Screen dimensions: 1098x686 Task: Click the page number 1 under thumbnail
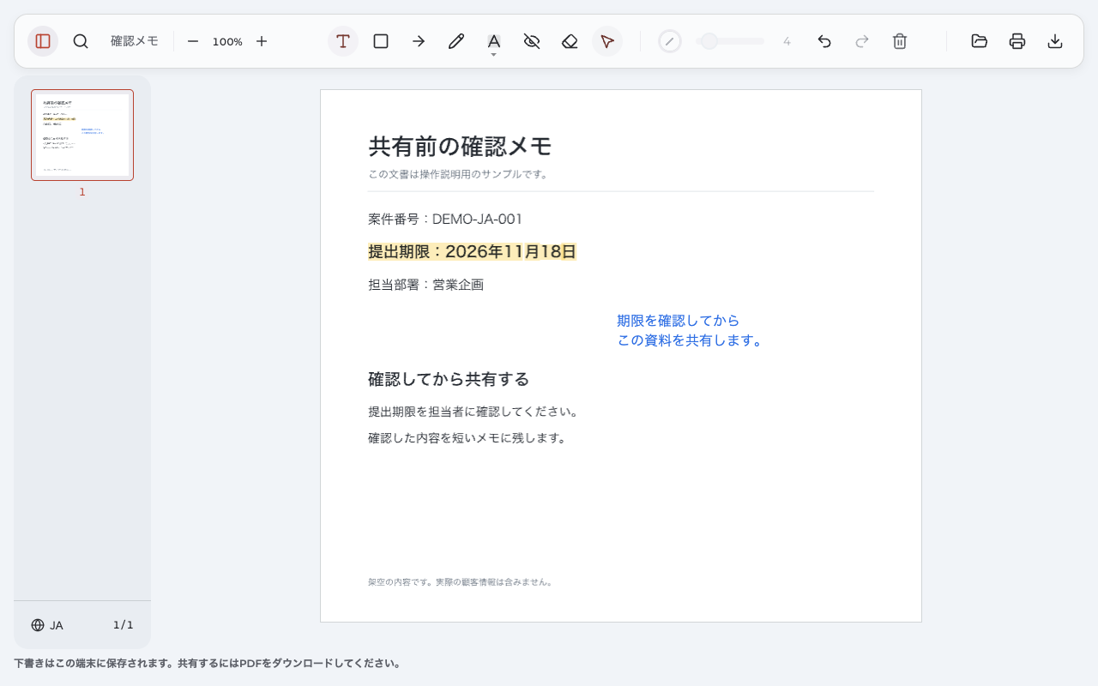click(82, 192)
